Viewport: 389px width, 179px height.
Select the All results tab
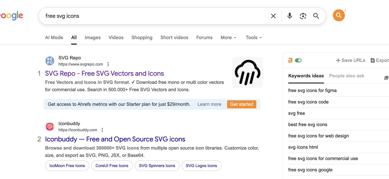[x=74, y=37]
